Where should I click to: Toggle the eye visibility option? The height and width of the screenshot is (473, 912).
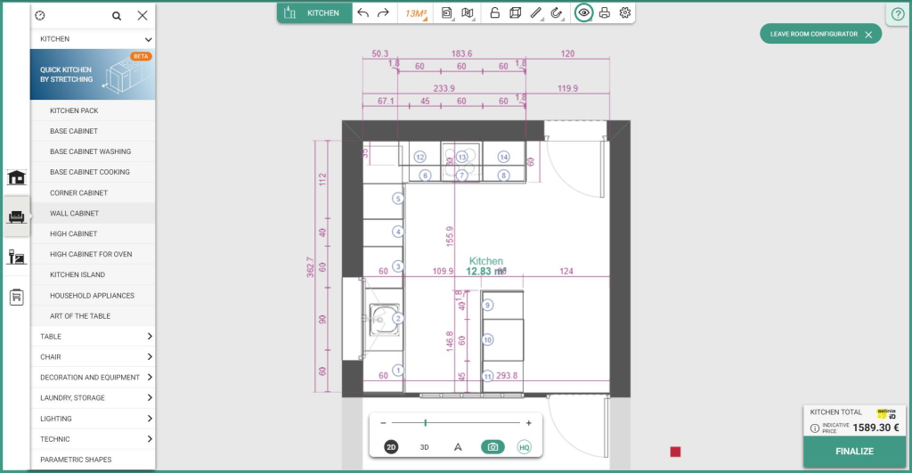(x=583, y=12)
